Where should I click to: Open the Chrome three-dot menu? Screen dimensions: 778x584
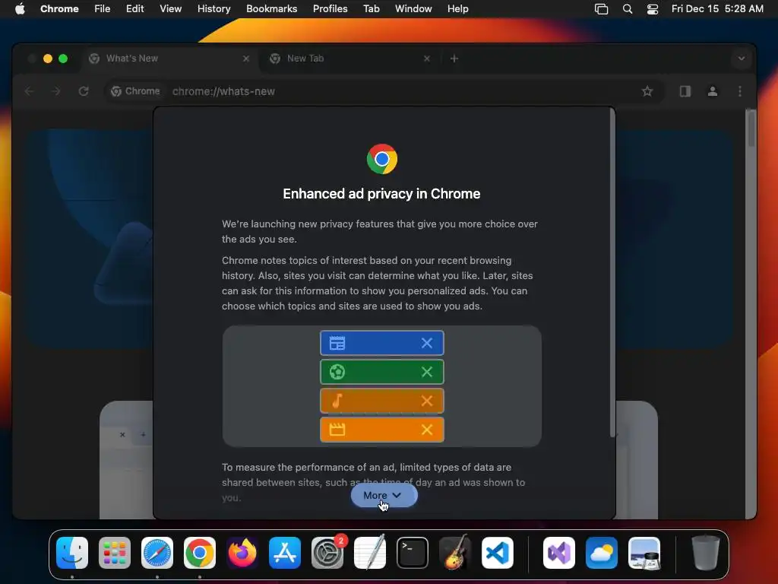point(740,91)
